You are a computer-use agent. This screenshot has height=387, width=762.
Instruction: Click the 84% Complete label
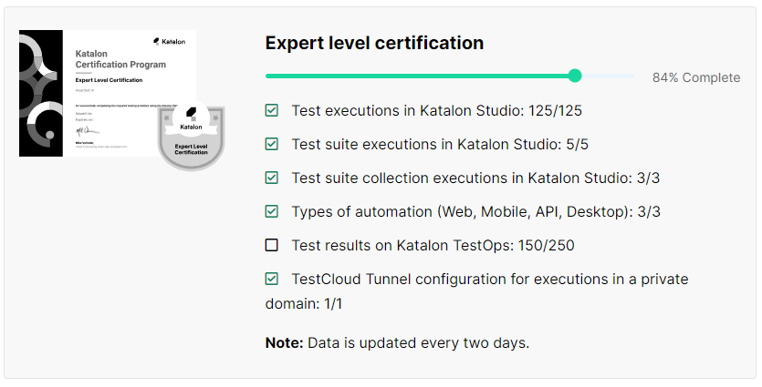pyautogui.click(x=696, y=77)
